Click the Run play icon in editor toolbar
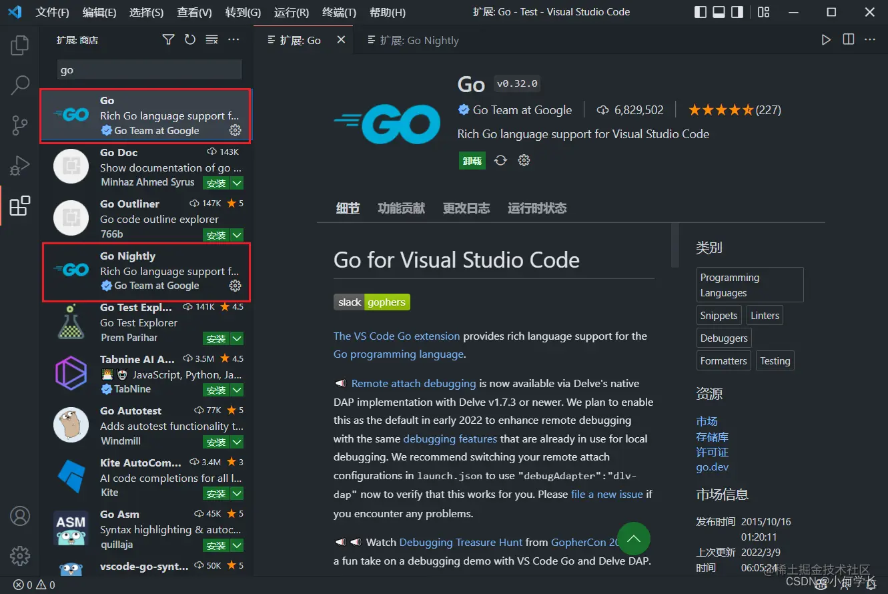Viewport: 888px width, 594px height. pos(826,40)
